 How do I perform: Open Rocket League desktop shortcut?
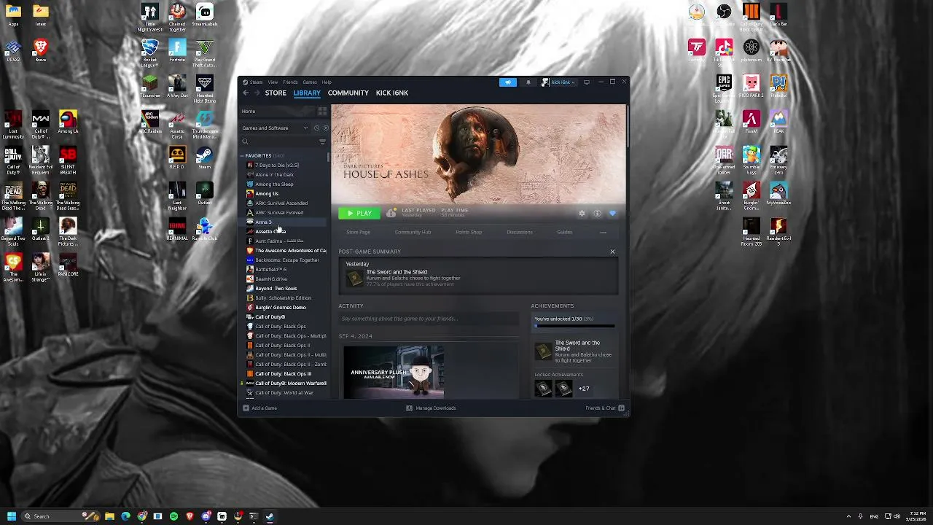tap(149, 51)
